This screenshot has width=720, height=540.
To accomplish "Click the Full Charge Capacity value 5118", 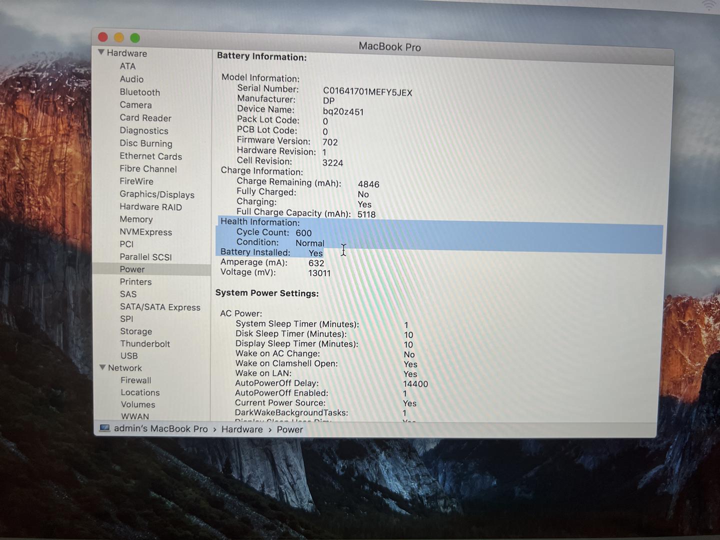I will (366, 214).
